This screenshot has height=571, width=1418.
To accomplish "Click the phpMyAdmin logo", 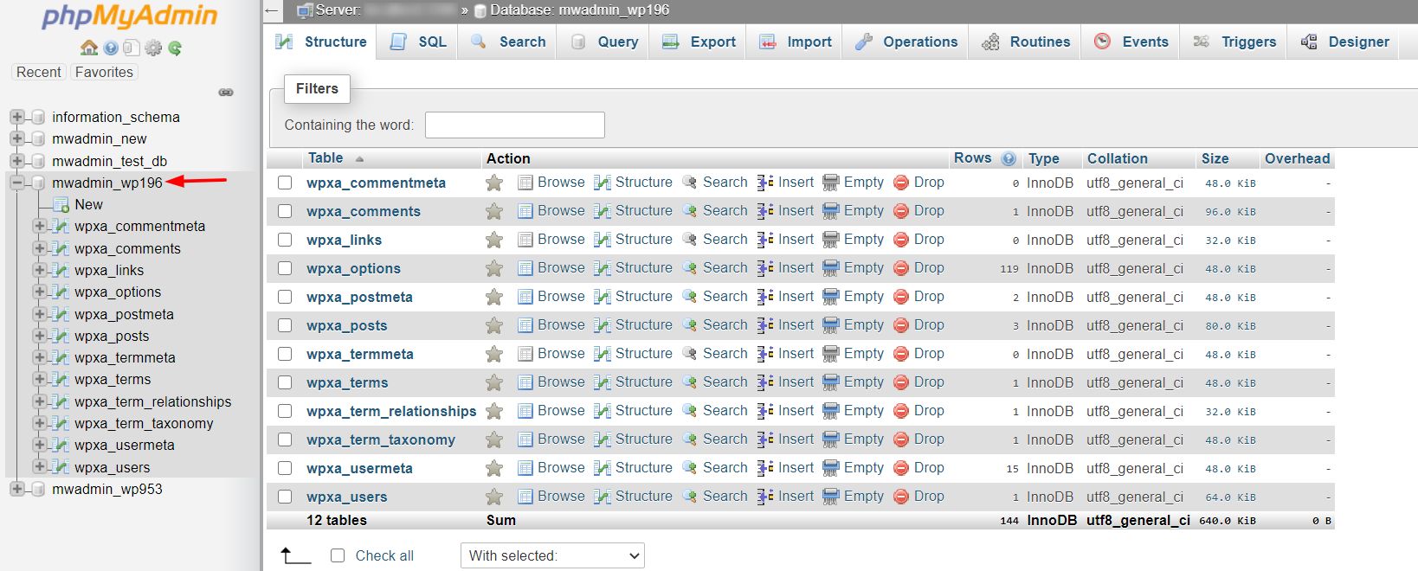I will 130,17.
